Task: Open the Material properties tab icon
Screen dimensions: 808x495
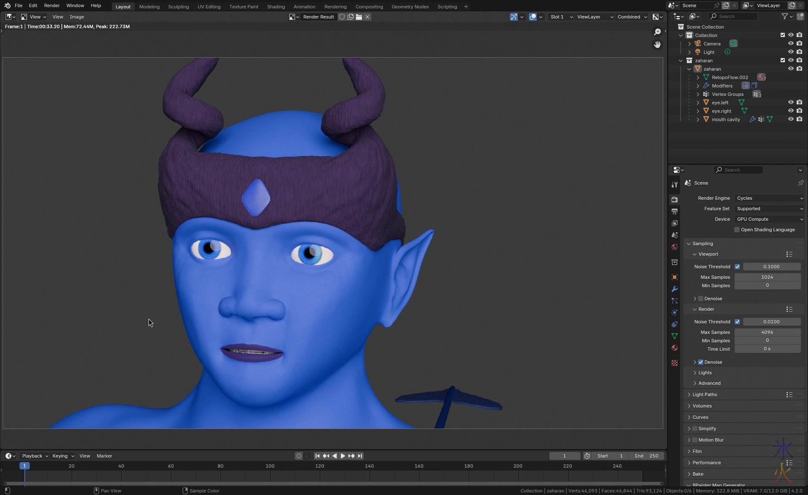Action: click(x=675, y=348)
